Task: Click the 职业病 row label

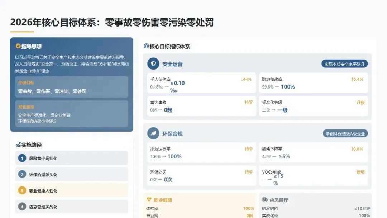Action: [152, 215]
